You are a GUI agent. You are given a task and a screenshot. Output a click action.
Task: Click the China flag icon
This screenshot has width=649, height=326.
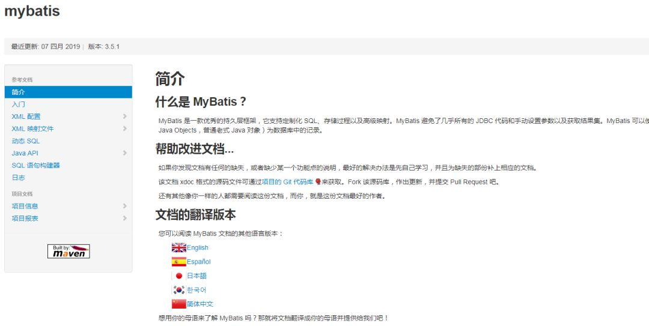tap(179, 304)
